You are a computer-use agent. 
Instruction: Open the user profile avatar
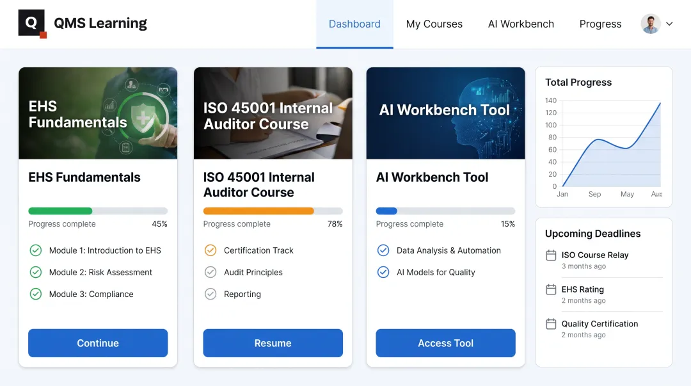651,24
